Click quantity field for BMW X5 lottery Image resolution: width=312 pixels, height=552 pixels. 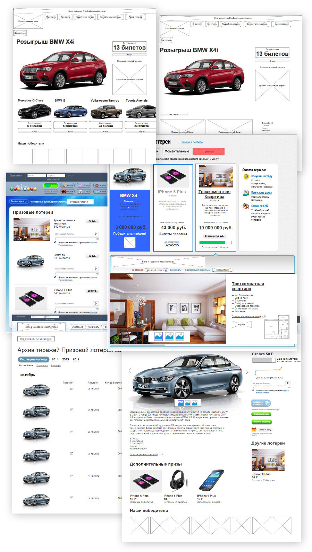coord(96,269)
